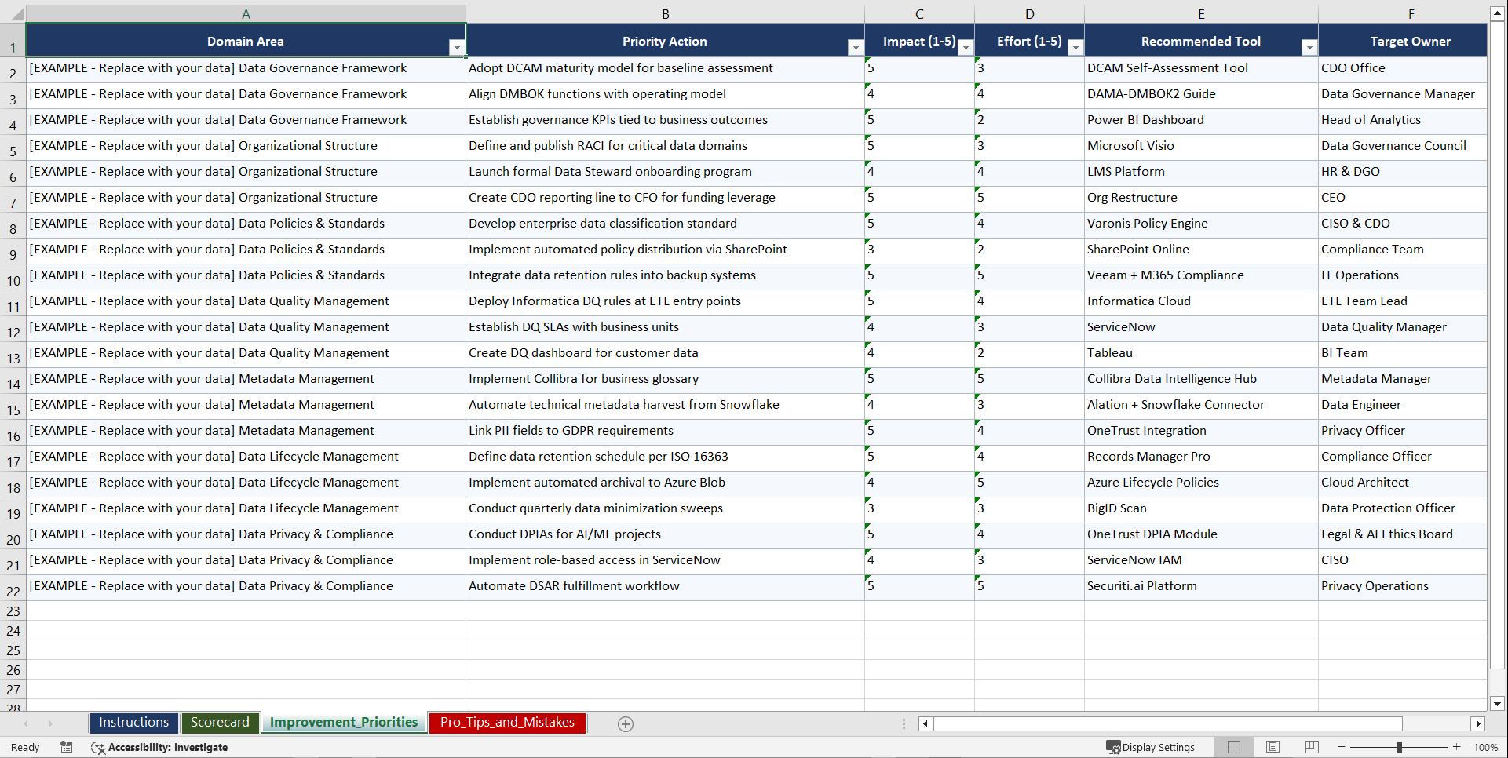Open Page Break Preview via its icon
Image resolution: width=1508 pixels, height=758 pixels.
coord(1310,747)
